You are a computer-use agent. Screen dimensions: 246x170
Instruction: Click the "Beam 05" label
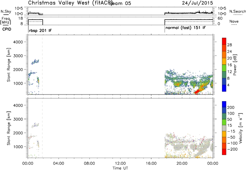[x=120, y=3]
